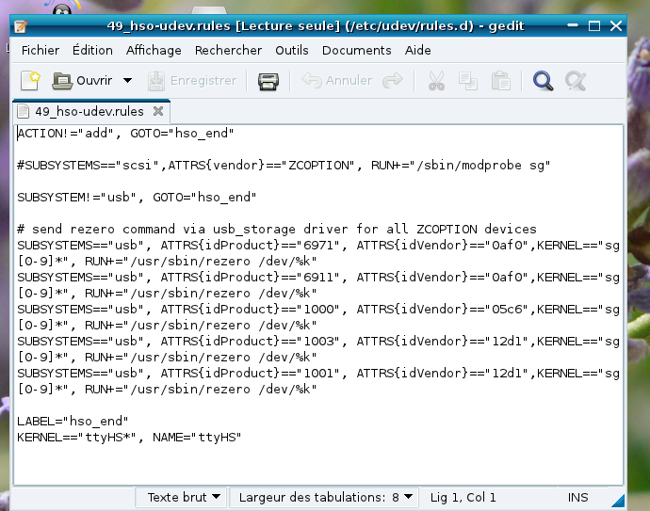This screenshot has width=650, height=511.
Task: Close the 49_hso-udev.rules tab
Action: coord(158,111)
